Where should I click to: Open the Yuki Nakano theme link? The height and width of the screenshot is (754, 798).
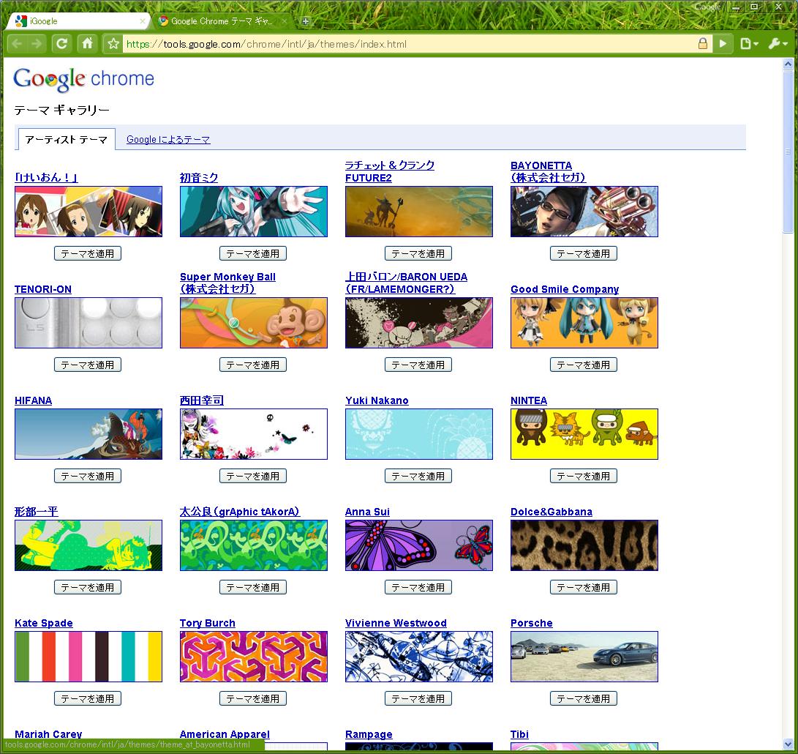tap(377, 400)
